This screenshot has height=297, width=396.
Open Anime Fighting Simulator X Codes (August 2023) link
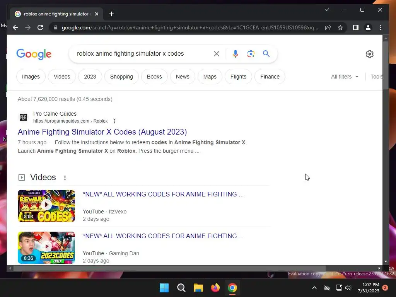102,132
